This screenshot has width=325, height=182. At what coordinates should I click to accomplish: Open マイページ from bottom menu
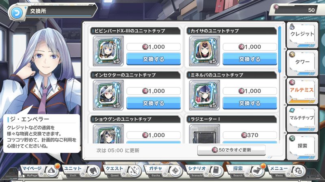click(x=39, y=171)
